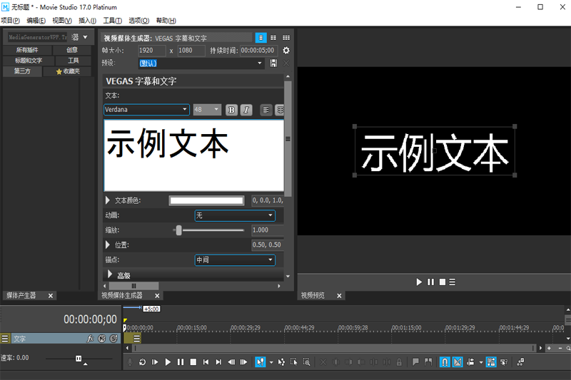
Task: Open media generator panel dropdown arrow
Action: pyautogui.click(x=85, y=37)
